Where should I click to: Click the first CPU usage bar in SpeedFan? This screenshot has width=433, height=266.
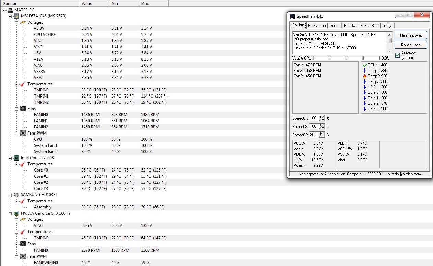click(x=321, y=58)
